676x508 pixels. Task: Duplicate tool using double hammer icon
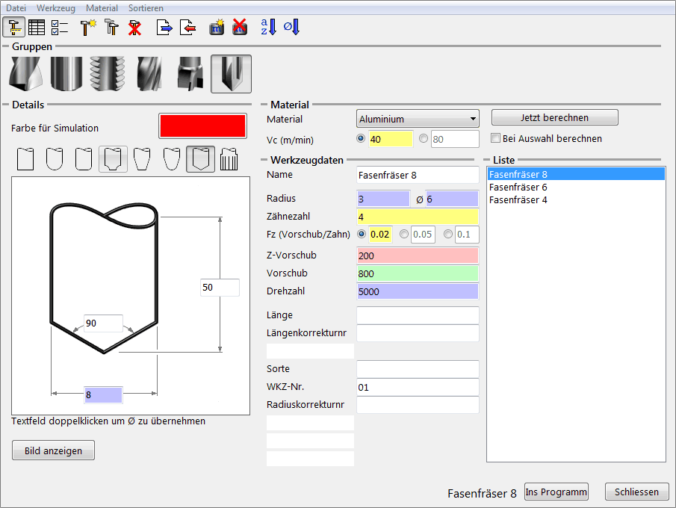[x=111, y=27]
